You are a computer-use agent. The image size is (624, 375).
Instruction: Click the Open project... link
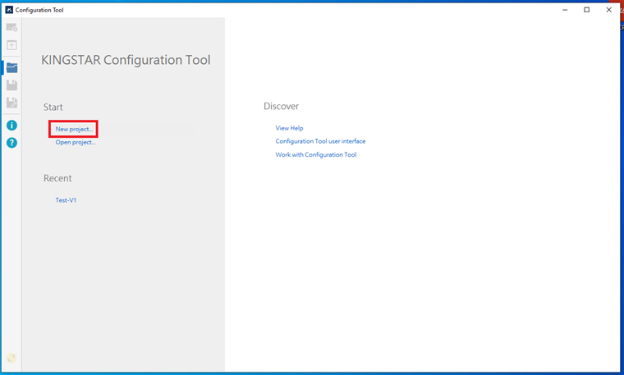[x=76, y=142]
